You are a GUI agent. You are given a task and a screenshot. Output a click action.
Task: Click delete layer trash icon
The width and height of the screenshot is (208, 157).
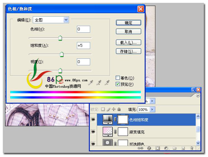192,148
